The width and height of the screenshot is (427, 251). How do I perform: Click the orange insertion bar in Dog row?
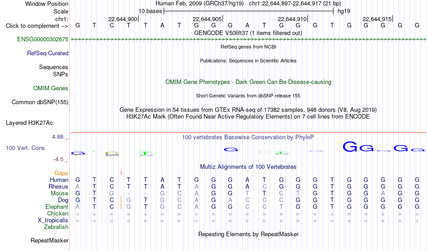121,200
